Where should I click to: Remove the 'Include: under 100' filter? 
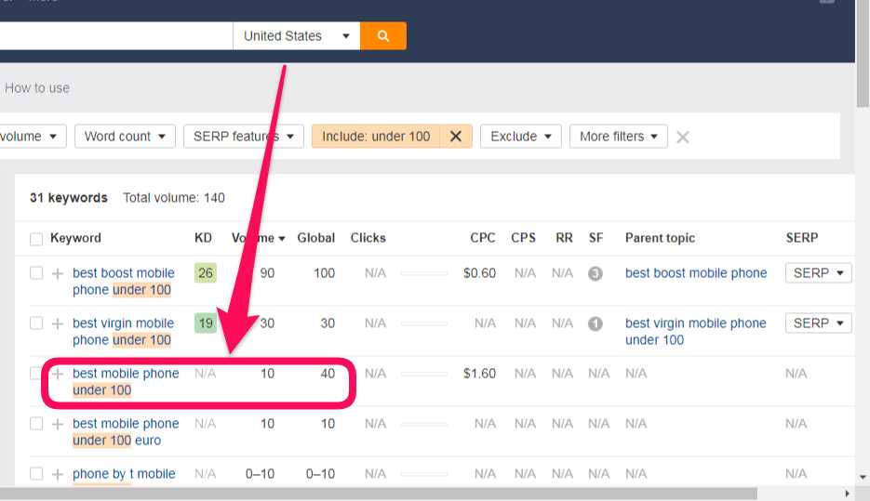pos(456,137)
